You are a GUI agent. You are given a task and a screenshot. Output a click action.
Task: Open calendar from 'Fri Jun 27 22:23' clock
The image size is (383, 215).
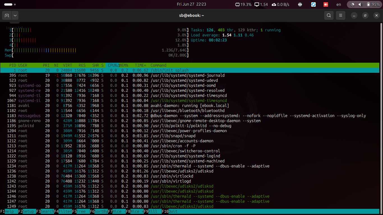pyautogui.click(x=191, y=4)
